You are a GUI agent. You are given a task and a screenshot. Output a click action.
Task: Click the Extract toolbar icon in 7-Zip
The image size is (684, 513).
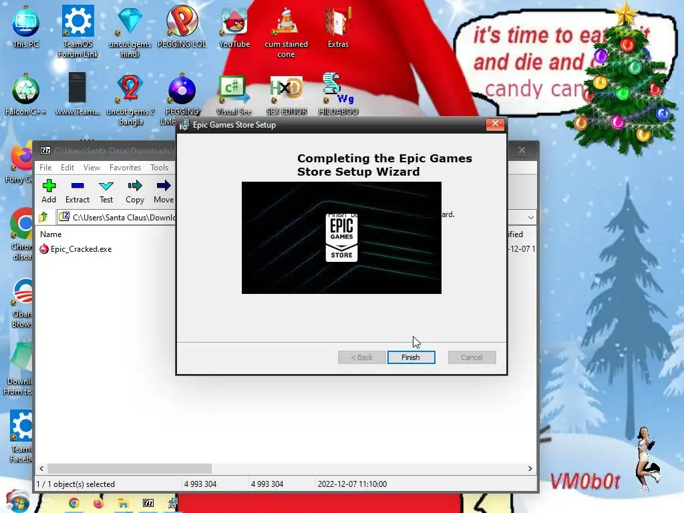[x=77, y=192]
